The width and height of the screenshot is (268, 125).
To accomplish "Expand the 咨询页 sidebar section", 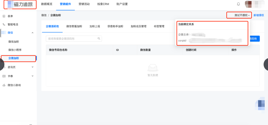I will (33, 67).
